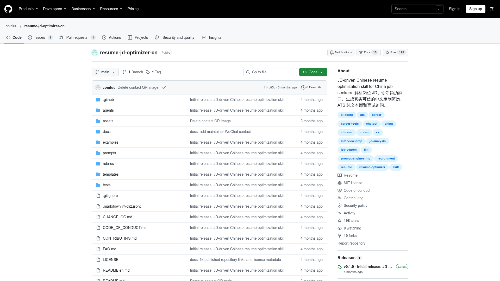This screenshot has width=500, height=281.
Task: Switch to the Projects tab
Action: point(138,37)
